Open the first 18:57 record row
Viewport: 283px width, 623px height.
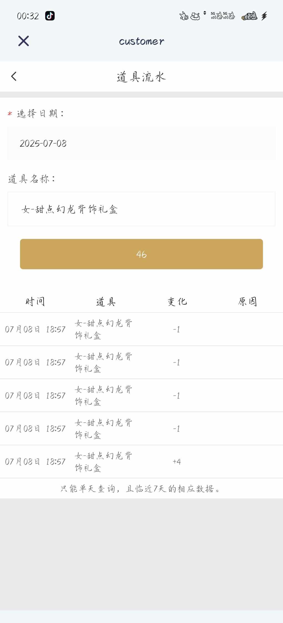(x=141, y=329)
